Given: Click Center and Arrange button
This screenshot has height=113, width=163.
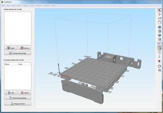Looking at the screenshot, I should 18,53.
